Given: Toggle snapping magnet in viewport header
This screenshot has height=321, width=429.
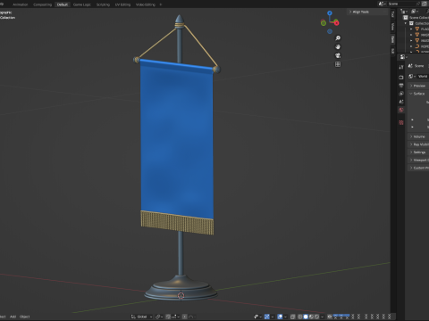Looking at the screenshot, I should [x=168, y=317].
